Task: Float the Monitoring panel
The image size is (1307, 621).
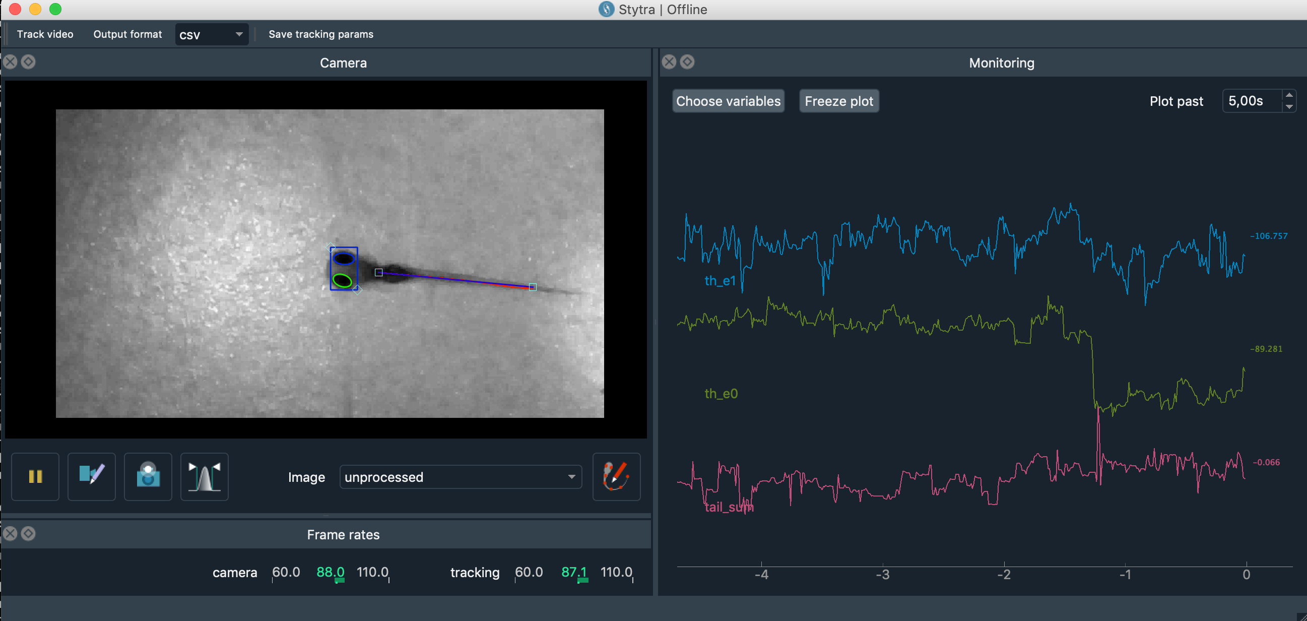Action: click(687, 62)
